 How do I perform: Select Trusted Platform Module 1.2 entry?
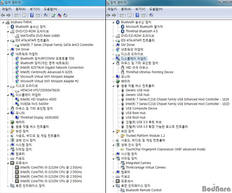coord(145,136)
